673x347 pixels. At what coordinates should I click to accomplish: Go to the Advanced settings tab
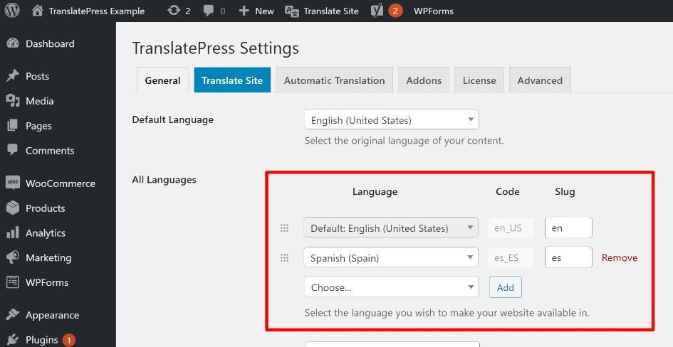pos(539,80)
